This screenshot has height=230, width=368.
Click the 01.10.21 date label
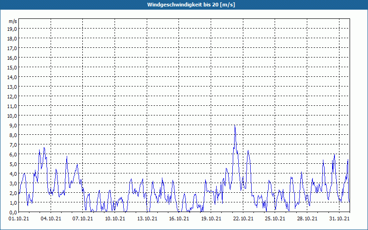tap(19, 218)
